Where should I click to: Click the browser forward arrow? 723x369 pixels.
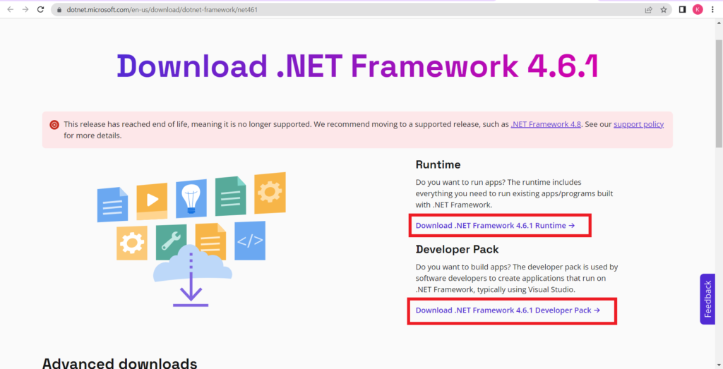point(25,9)
